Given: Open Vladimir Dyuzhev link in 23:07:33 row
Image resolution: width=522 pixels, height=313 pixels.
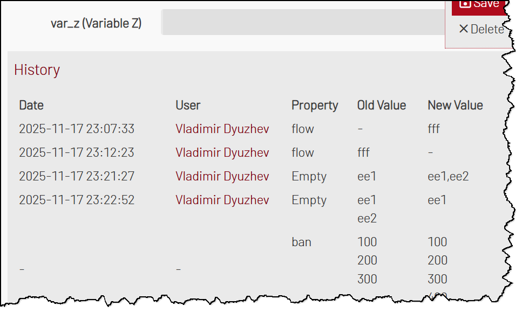Looking at the screenshot, I should pos(222,129).
